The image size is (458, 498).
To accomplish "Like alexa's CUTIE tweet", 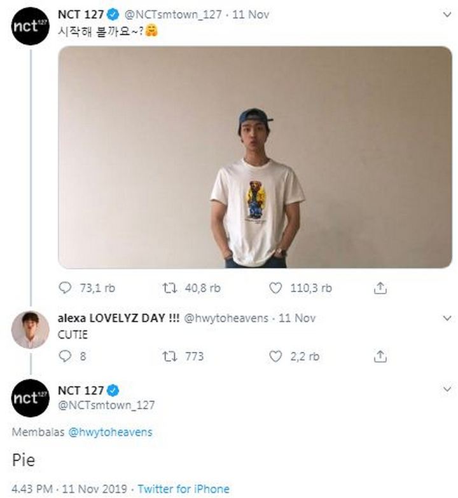I will (x=275, y=356).
